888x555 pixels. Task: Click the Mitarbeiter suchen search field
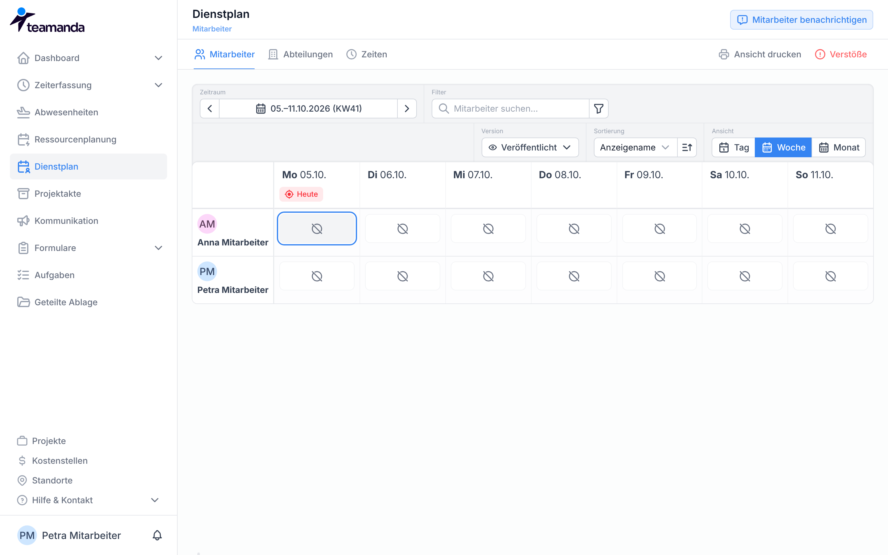pyautogui.click(x=510, y=108)
